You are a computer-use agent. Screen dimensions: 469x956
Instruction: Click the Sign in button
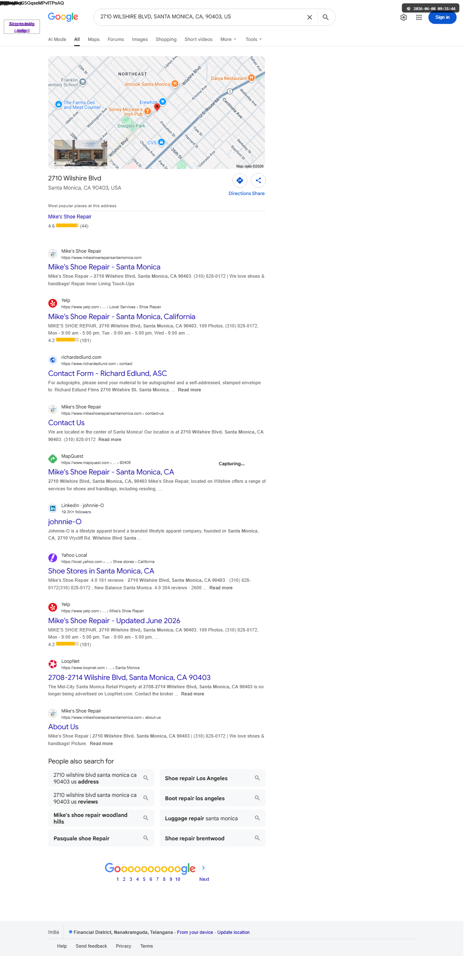pyautogui.click(x=442, y=17)
